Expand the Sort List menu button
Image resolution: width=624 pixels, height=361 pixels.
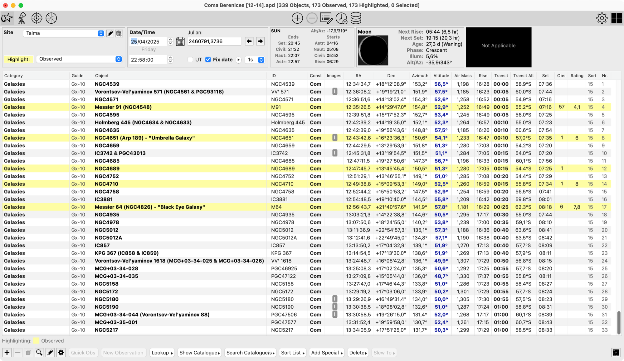(x=293, y=353)
